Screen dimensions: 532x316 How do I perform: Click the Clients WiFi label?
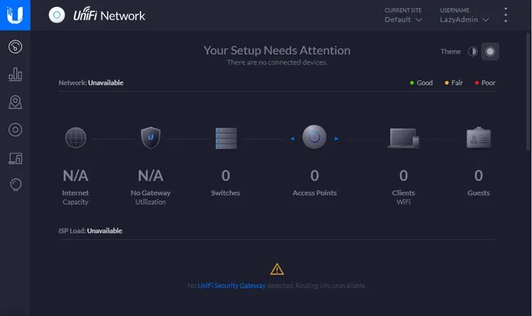404,197
